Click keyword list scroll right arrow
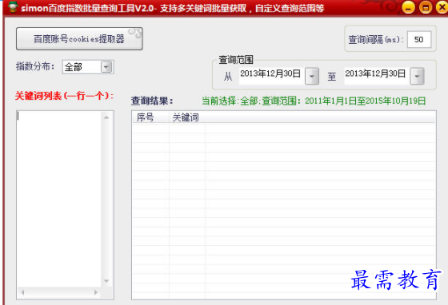The image size is (448, 305). (96, 292)
